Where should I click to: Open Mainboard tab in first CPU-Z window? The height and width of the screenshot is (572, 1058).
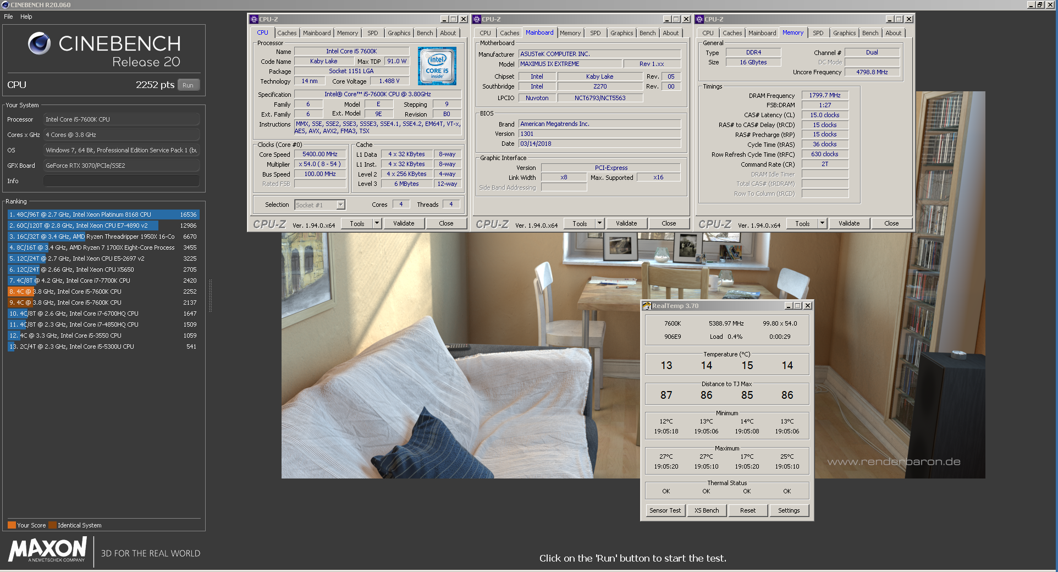(x=317, y=33)
